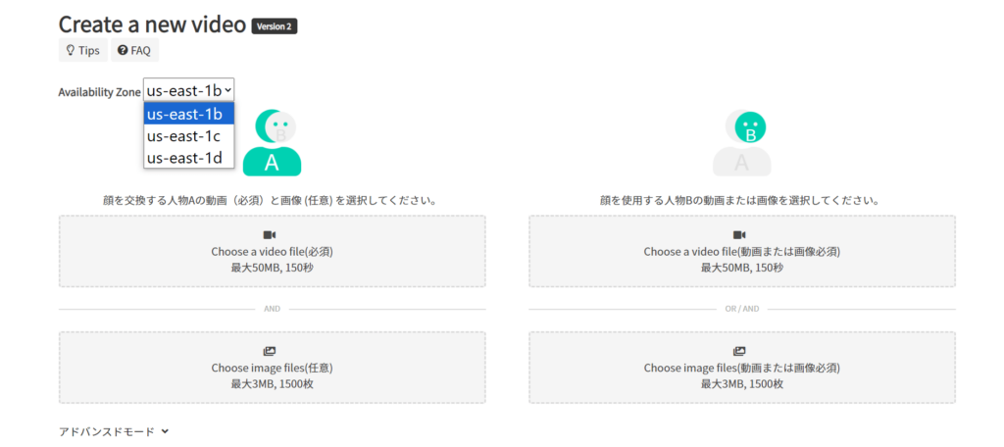
Task: Click the question mark icon on FAQ
Action: [123, 51]
